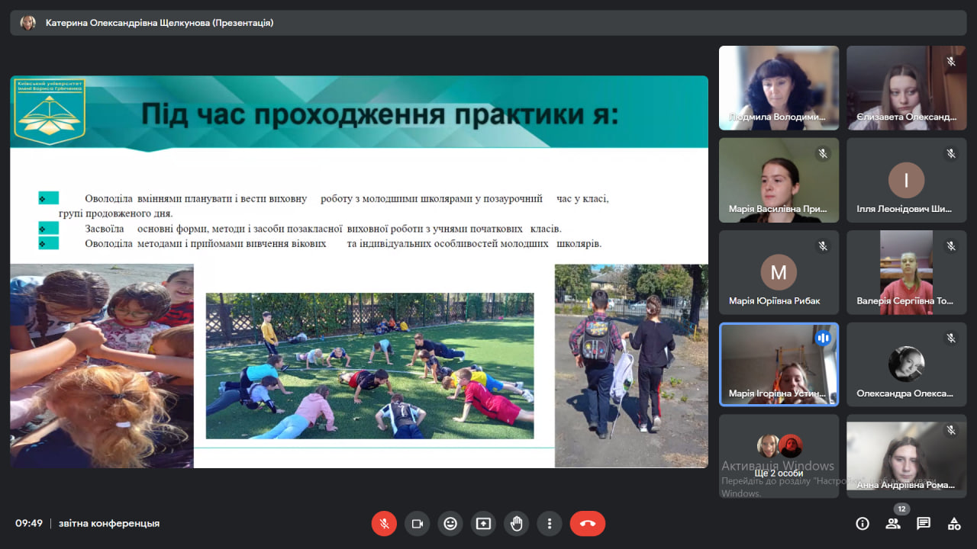The height and width of the screenshot is (549, 977).
Task: Raise hand in the meeting
Action: point(517,524)
